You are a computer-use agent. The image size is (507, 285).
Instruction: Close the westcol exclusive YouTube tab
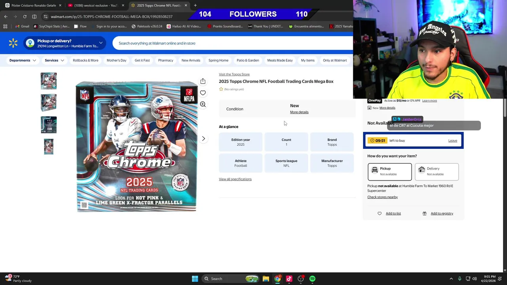(x=123, y=6)
